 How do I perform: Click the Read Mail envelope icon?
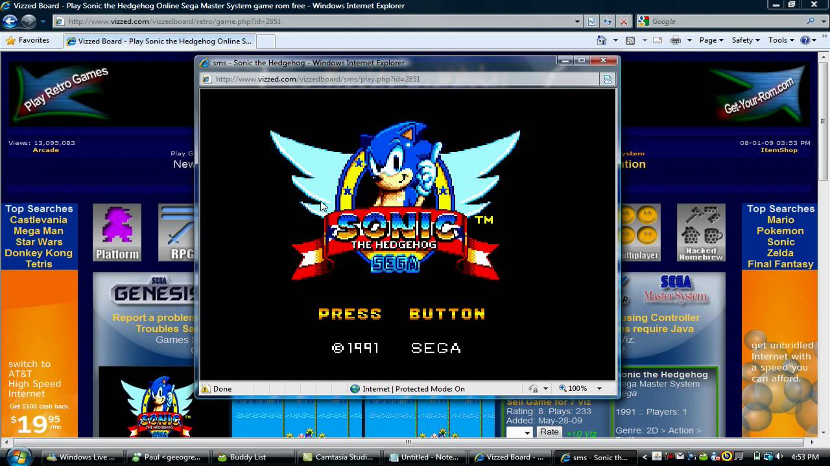tap(658, 40)
